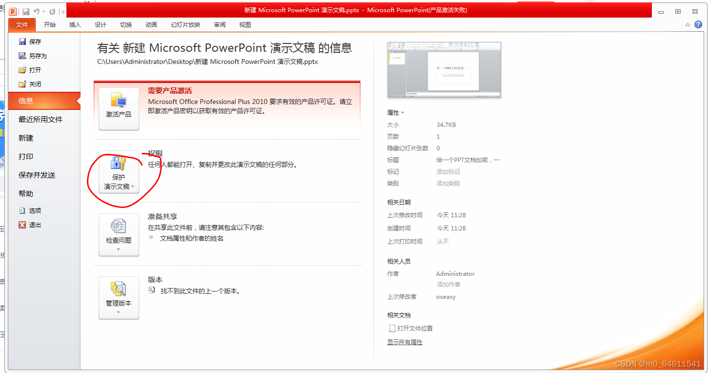Image resolution: width=709 pixels, height=373 pixels.
Task: Switch to the 审阅 ribbon tab
Action: click(220, 25)
